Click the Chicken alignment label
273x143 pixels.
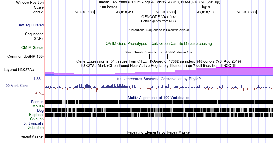[x=37, y=119]
